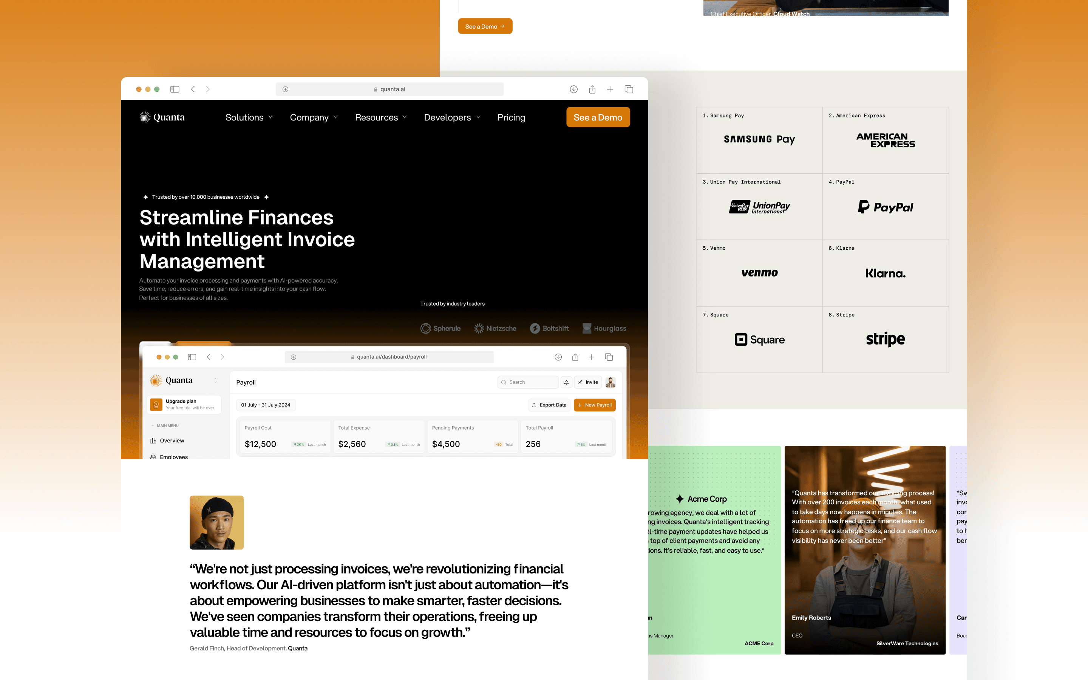Click New Payroll button
The height and width of the screenshot is (680, 1088).
594,405
